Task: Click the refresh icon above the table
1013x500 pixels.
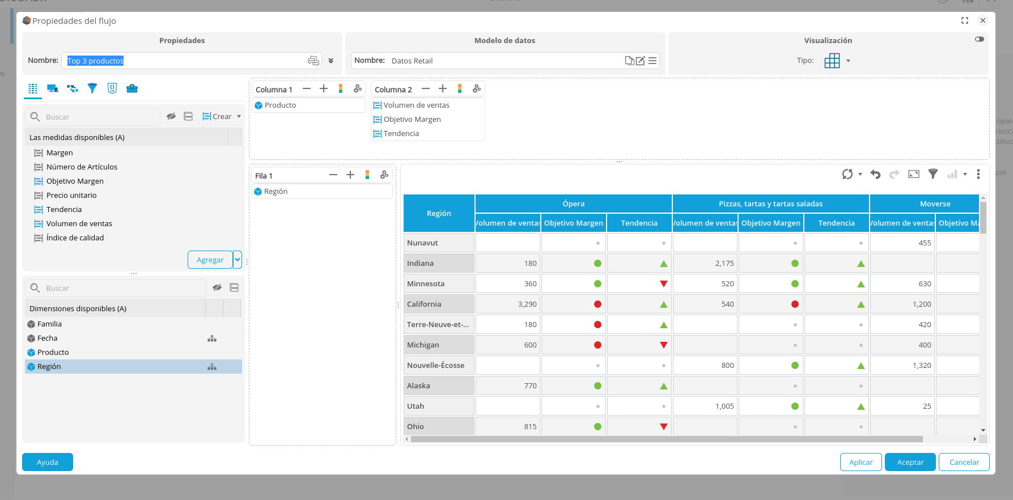Action: pos(847,175)
